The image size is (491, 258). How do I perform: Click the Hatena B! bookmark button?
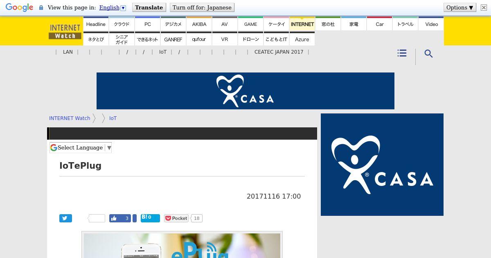[x=150, y=218]
